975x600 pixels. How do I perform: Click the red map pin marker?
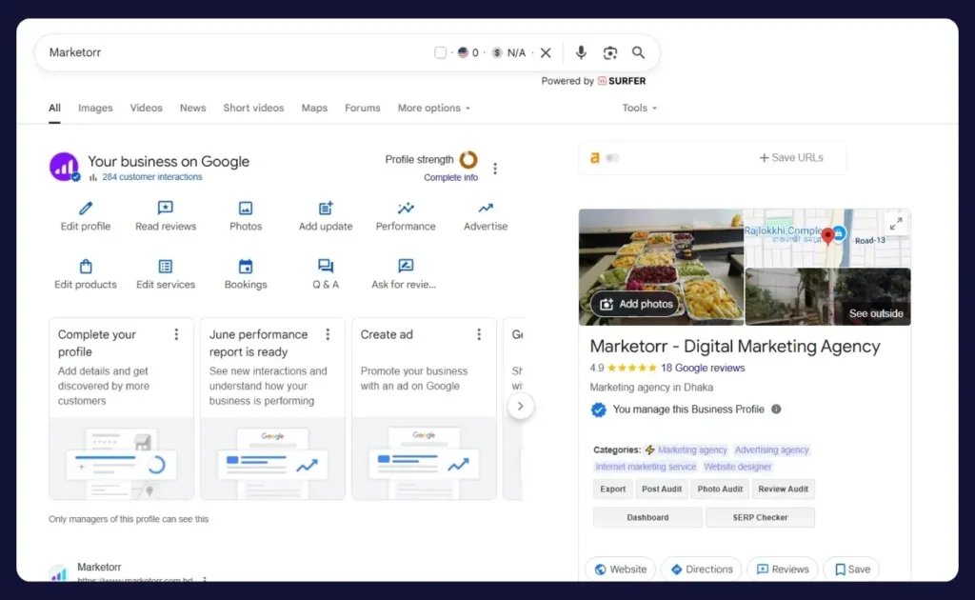click(x=827, y=236)
